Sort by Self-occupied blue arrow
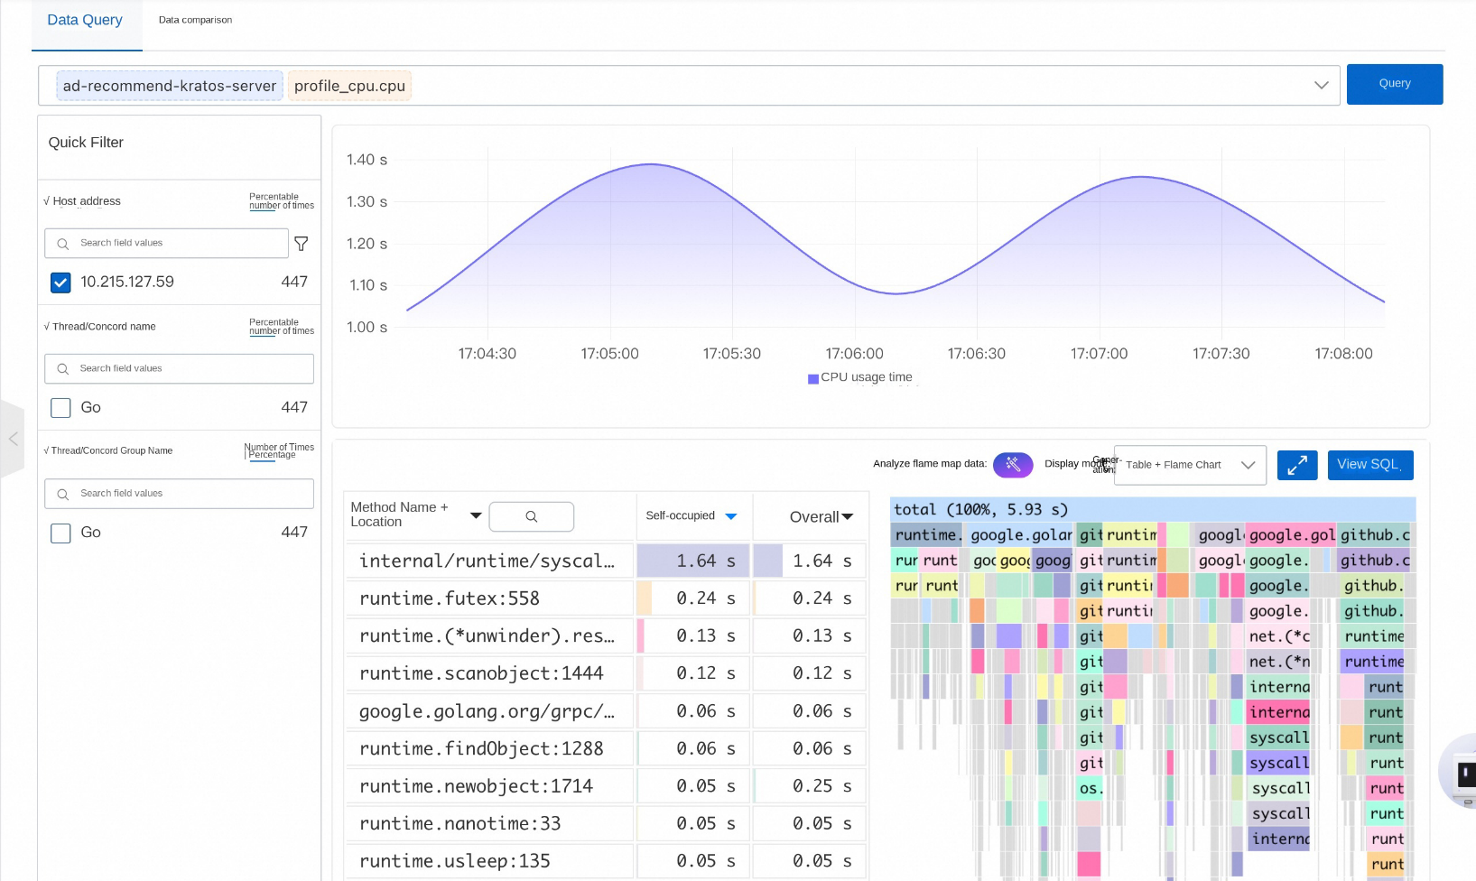Image resolution: width=1476 pixels, height=881 pixels. (731, 516)
